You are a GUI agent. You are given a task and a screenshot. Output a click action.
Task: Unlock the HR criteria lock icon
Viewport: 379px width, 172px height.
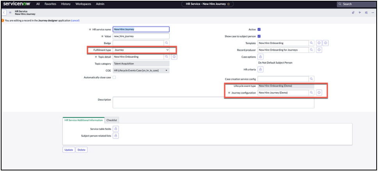(x=261, y=69)
